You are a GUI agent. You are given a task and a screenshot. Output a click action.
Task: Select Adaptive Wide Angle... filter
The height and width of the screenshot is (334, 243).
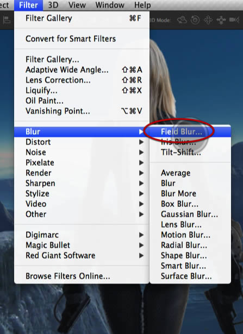pyautogui.click(x=82, y=70)
